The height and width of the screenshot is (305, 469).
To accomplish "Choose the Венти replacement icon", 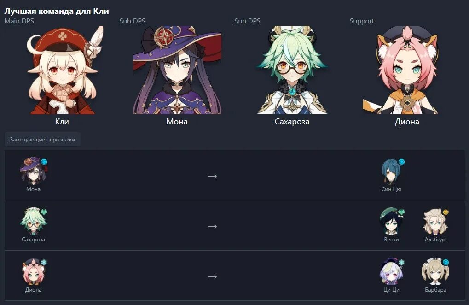I will tap(391, 221).
